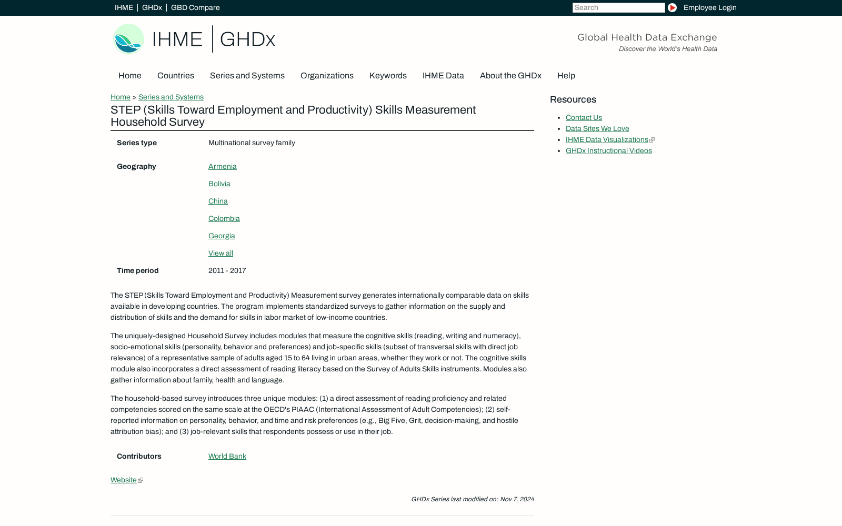
Task: Open the Bolivia geography link
Action: tap(219, 184)
